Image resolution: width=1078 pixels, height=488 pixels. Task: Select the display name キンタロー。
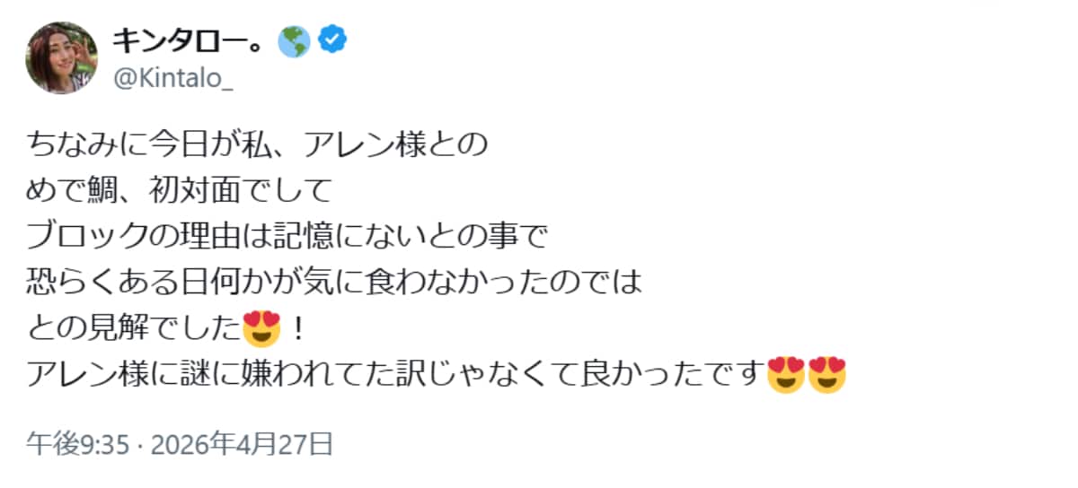click(x=190, y=39)
